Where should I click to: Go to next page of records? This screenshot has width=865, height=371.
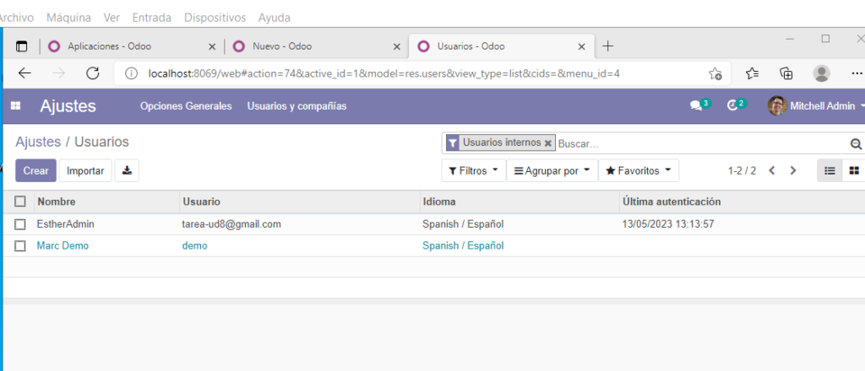click(792, 170)
